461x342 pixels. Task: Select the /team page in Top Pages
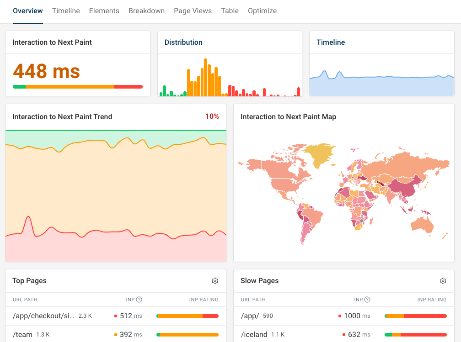pyautogui.click(x=21, y=334)
